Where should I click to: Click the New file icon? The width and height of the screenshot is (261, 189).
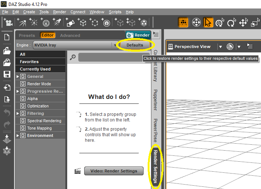[7, 37]
